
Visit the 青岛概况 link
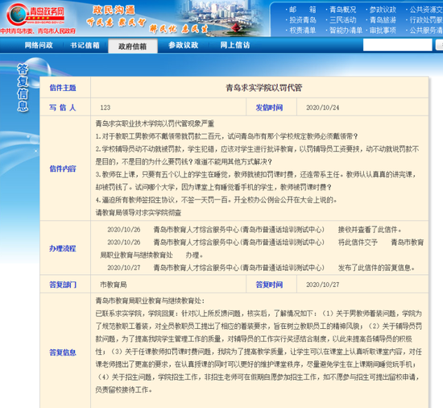tap(342, 10)
